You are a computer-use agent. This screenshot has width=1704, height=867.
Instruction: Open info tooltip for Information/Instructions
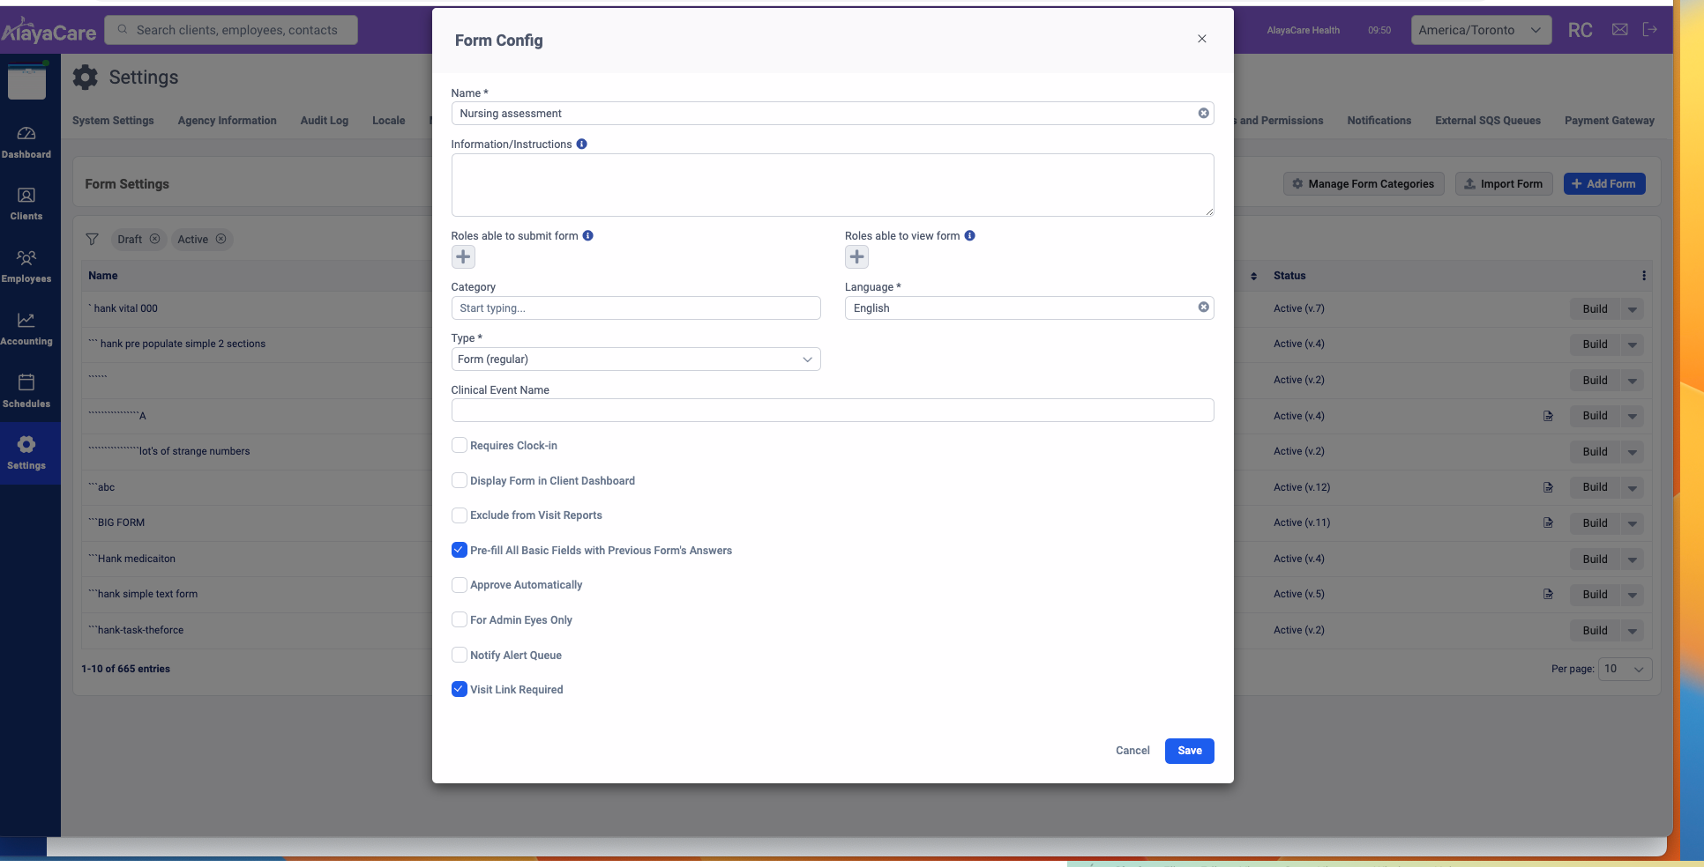tap(581, 144)
